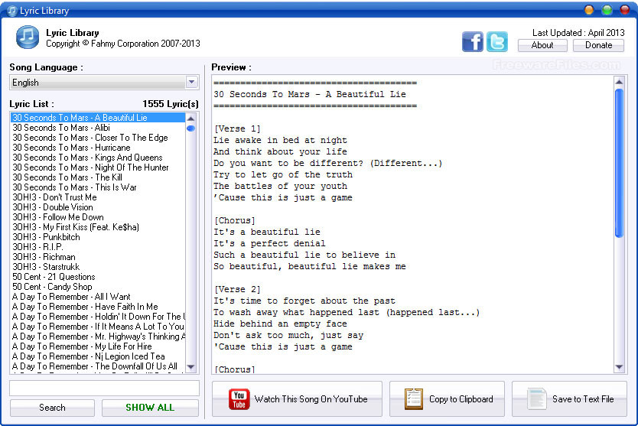Click the lyric list scrollbar thumb

click(190, 128)
